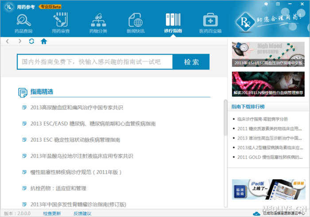Screen dimensions: 310x217
Task: Open the 药物分类 drug classification section
Action: 98,23
